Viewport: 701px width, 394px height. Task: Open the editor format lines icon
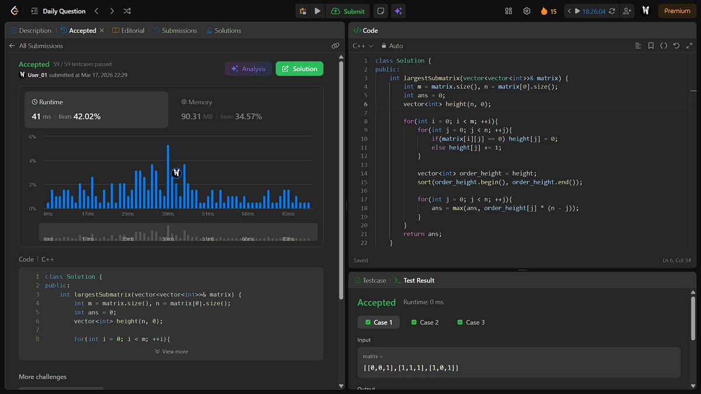coord(638,46)
